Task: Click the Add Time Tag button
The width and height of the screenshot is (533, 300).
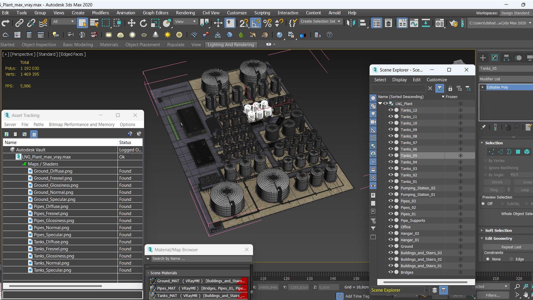Action: point(357,296)
